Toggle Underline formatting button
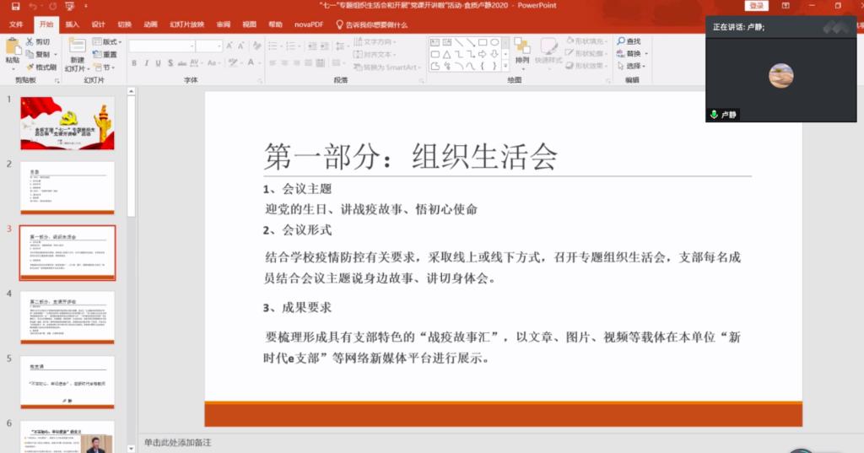Image resolution: width=864 pixels, height=453 pixels. click(158, 63)
